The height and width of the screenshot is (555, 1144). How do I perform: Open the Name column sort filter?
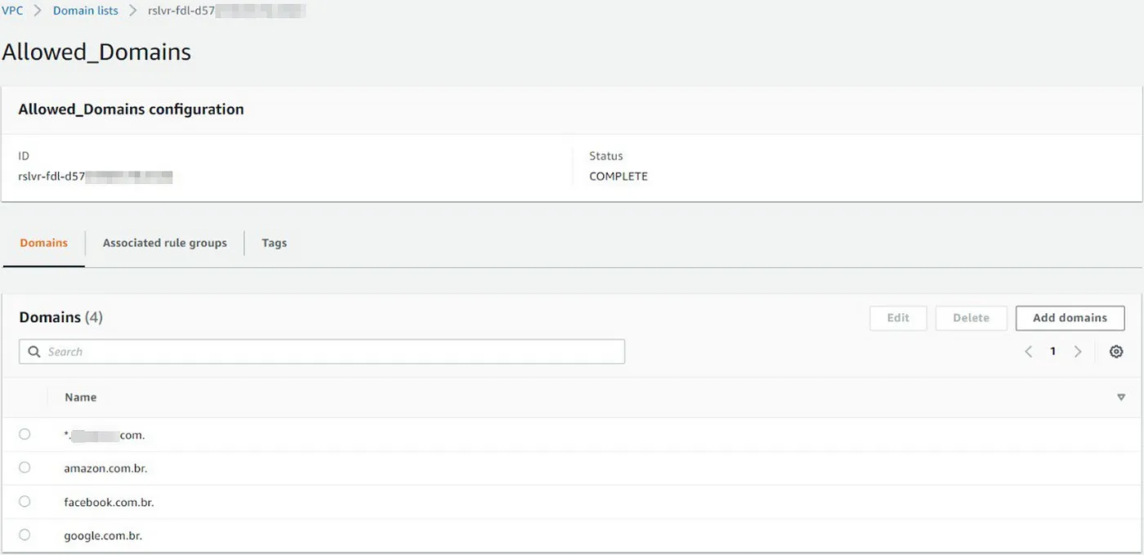1120,396
